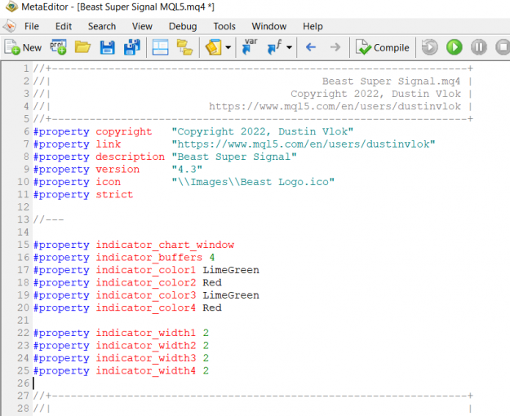Compile the code with Compile button
This screenshot has height=416, width=510.
[383, 47]
